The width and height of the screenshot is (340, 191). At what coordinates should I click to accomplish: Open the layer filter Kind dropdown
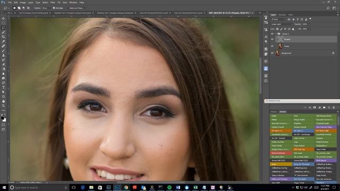click(278, 20)
